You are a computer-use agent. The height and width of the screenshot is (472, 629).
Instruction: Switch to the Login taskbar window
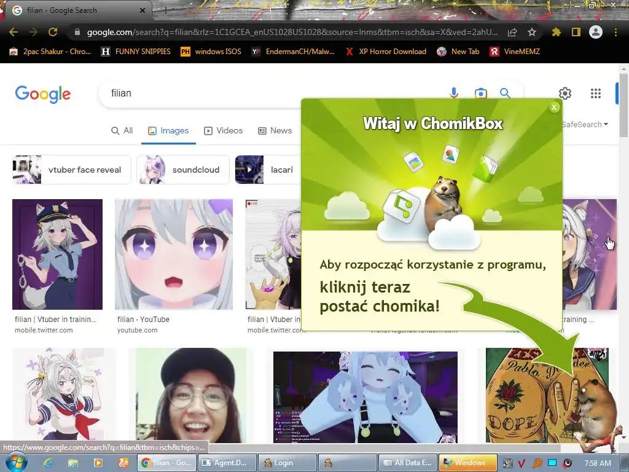286,463
